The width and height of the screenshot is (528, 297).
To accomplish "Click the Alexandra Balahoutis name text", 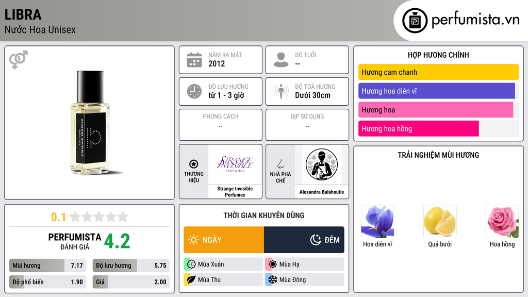I will pos(322,192).
